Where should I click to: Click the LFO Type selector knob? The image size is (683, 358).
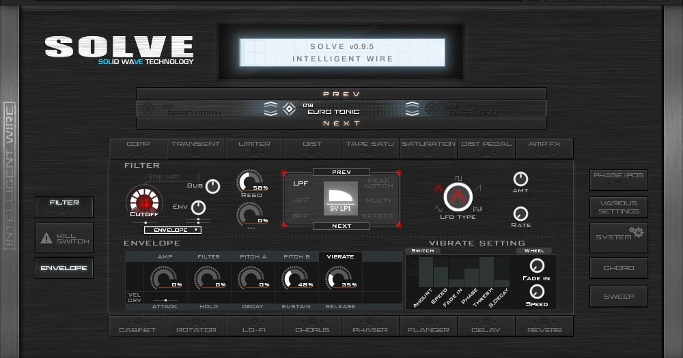[x=458, y=198]
